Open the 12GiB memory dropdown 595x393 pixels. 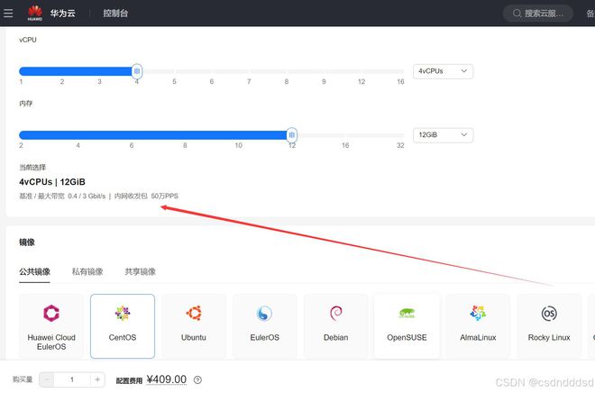(x=443, y=135)
